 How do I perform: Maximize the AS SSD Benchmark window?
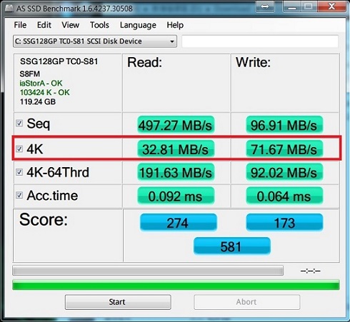(309, 6)
